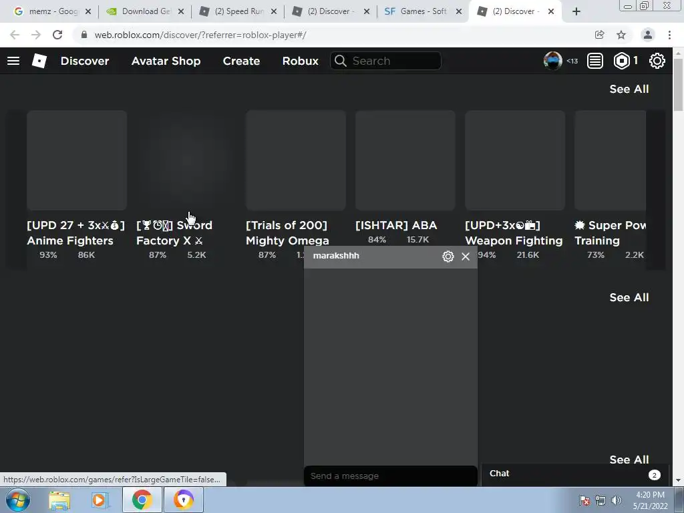Open the Create page
This screenshot has width=684, height=513.
tap(241, 61)
